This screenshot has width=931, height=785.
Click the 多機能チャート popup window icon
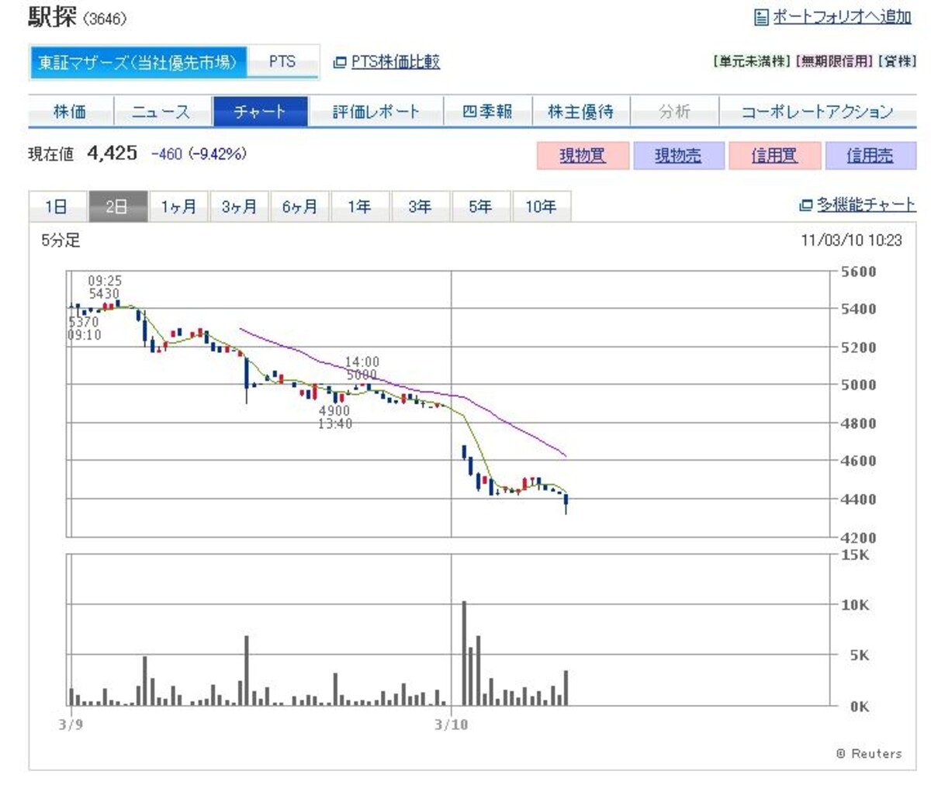point(805,206)
